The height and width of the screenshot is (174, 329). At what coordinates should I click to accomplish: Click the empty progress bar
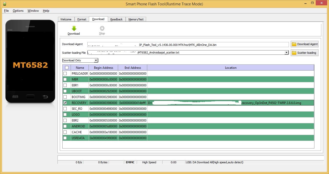[191, 158]
